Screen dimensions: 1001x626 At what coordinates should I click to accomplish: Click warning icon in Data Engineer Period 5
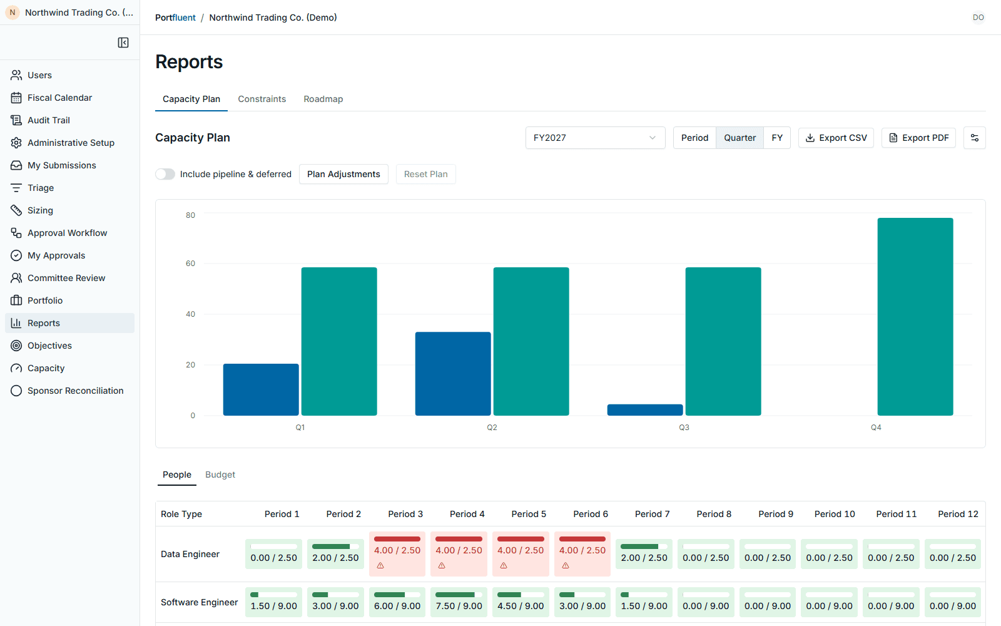click(504, 565)
